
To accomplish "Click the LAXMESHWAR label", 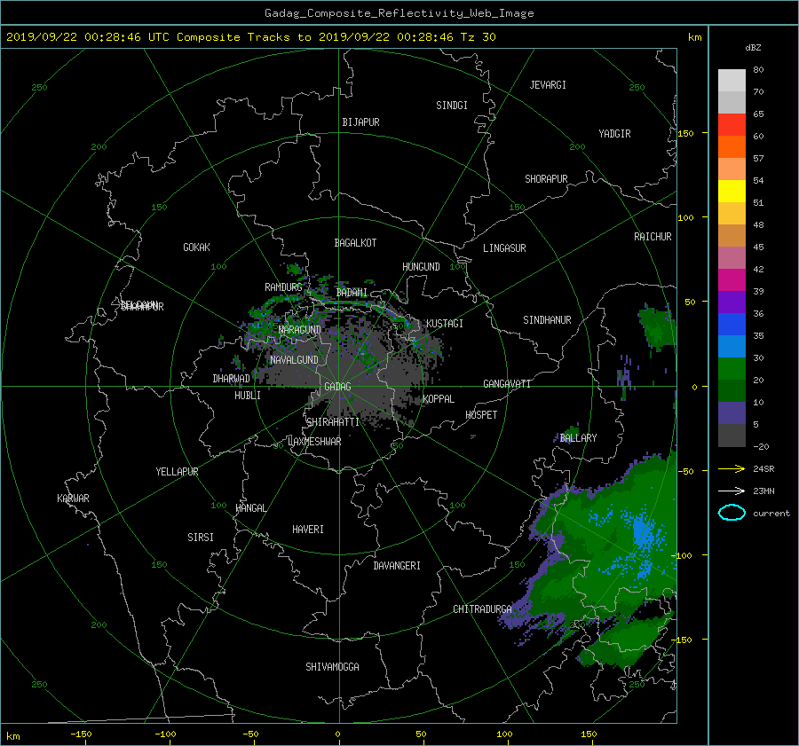I will point(314,442).
